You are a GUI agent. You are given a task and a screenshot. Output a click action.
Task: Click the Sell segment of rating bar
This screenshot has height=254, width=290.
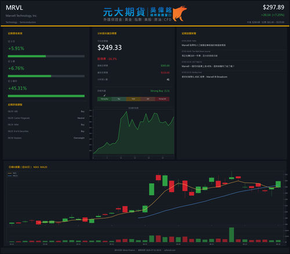point(148,99)
